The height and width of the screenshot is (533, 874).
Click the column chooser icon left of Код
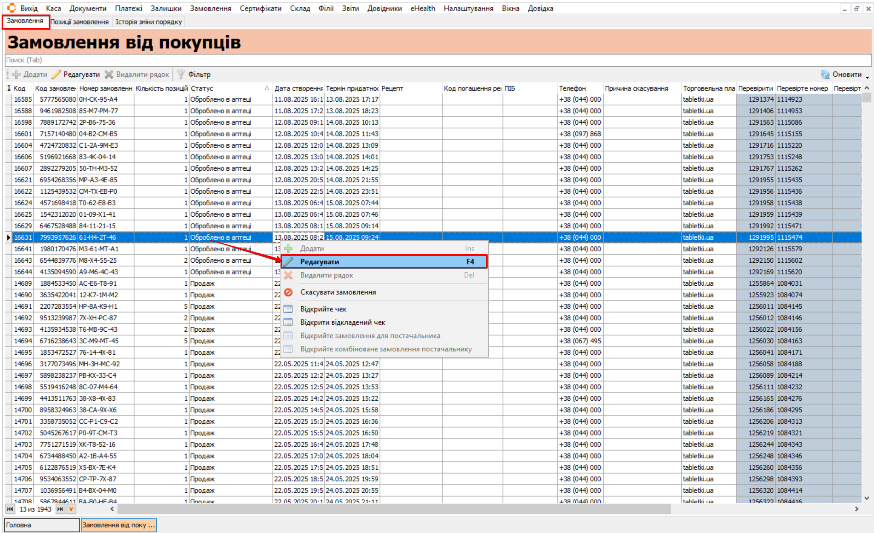[8, 88]
